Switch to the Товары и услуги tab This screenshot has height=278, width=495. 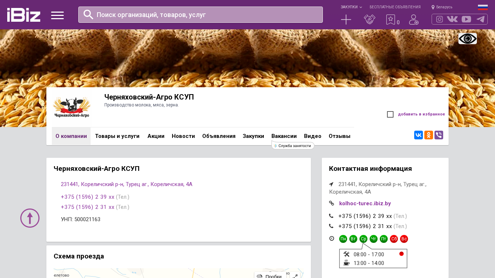tap(117, 136)
